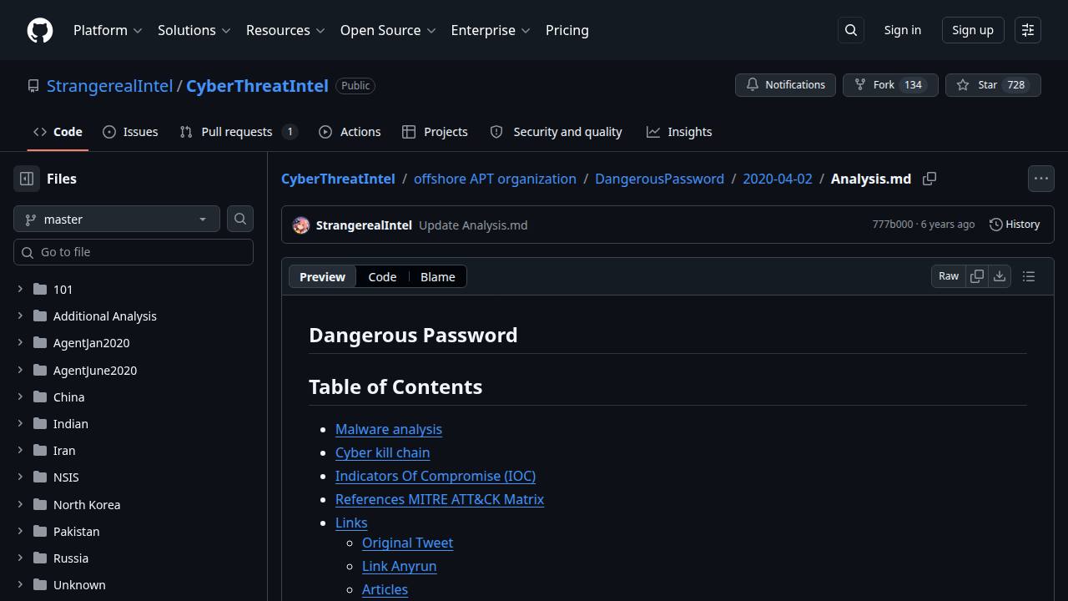
Task: View the file History
Action: pos(1015,225)
